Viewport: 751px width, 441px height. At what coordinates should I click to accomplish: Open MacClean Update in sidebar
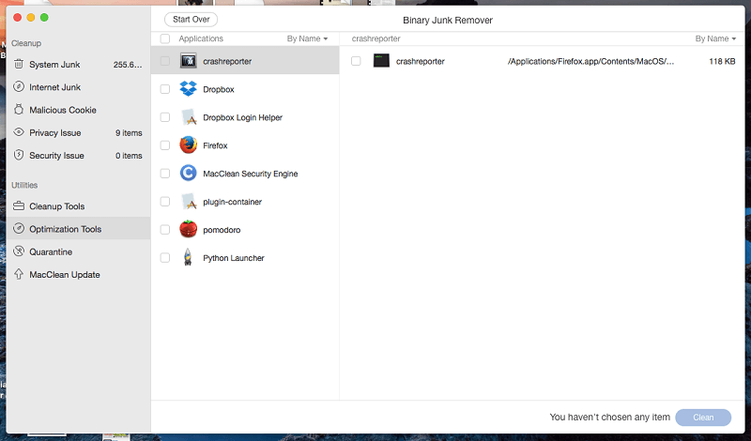click(78, 274)
